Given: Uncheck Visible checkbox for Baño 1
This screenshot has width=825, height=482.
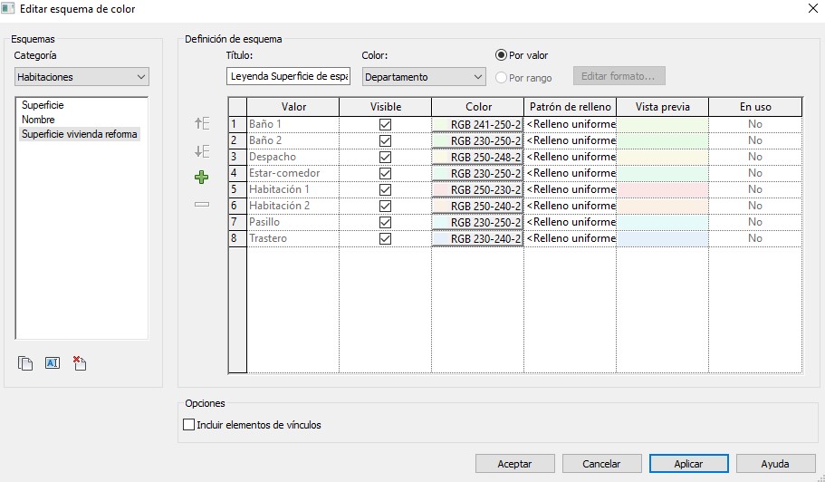Looking at the screenshot, I should 385,124.
